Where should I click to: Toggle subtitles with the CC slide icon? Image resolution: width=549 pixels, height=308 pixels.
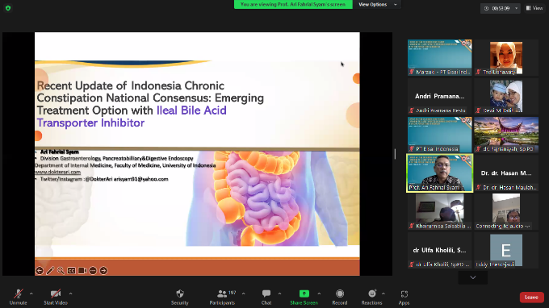(x=71, y=271)
